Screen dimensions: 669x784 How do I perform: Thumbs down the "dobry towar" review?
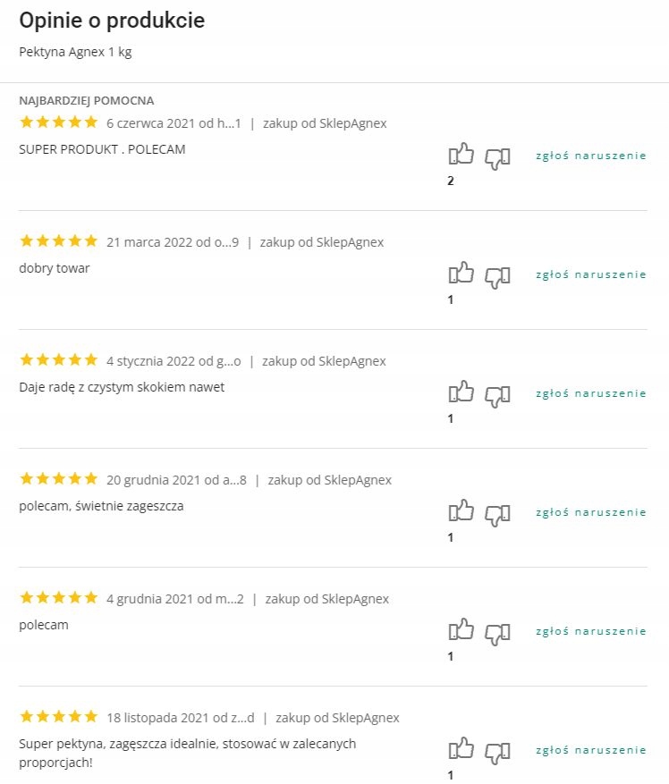[497, 276]
